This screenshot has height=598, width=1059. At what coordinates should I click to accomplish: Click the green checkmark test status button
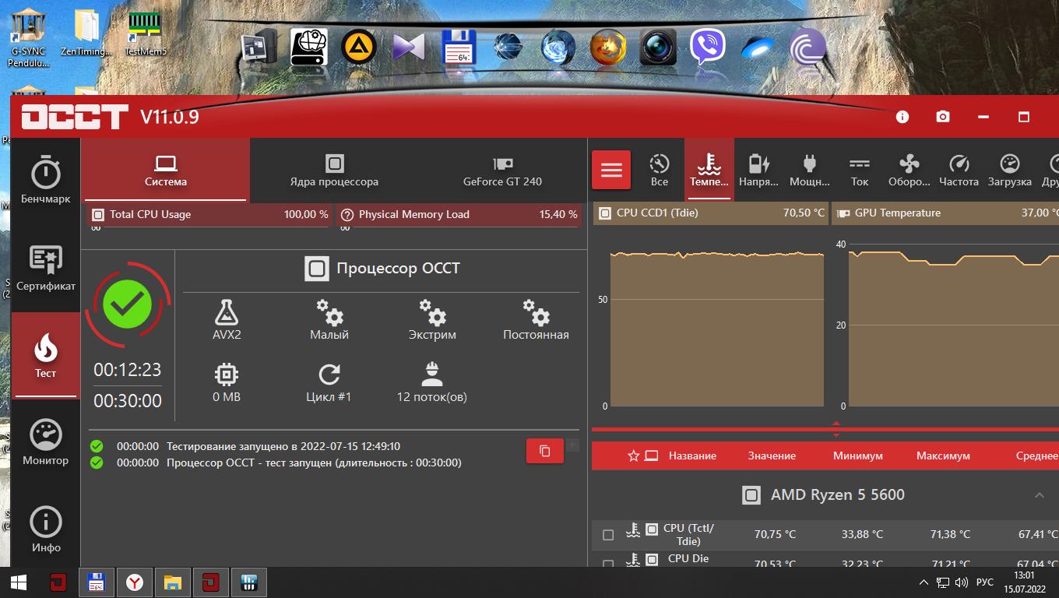coord(128,304)
